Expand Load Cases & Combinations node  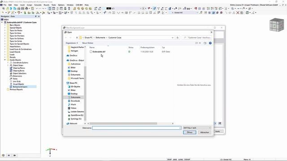(5, 49)
